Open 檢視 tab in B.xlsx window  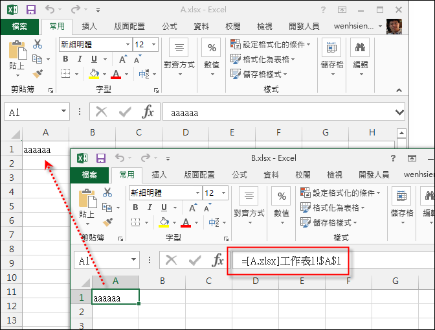coord(334,174)
